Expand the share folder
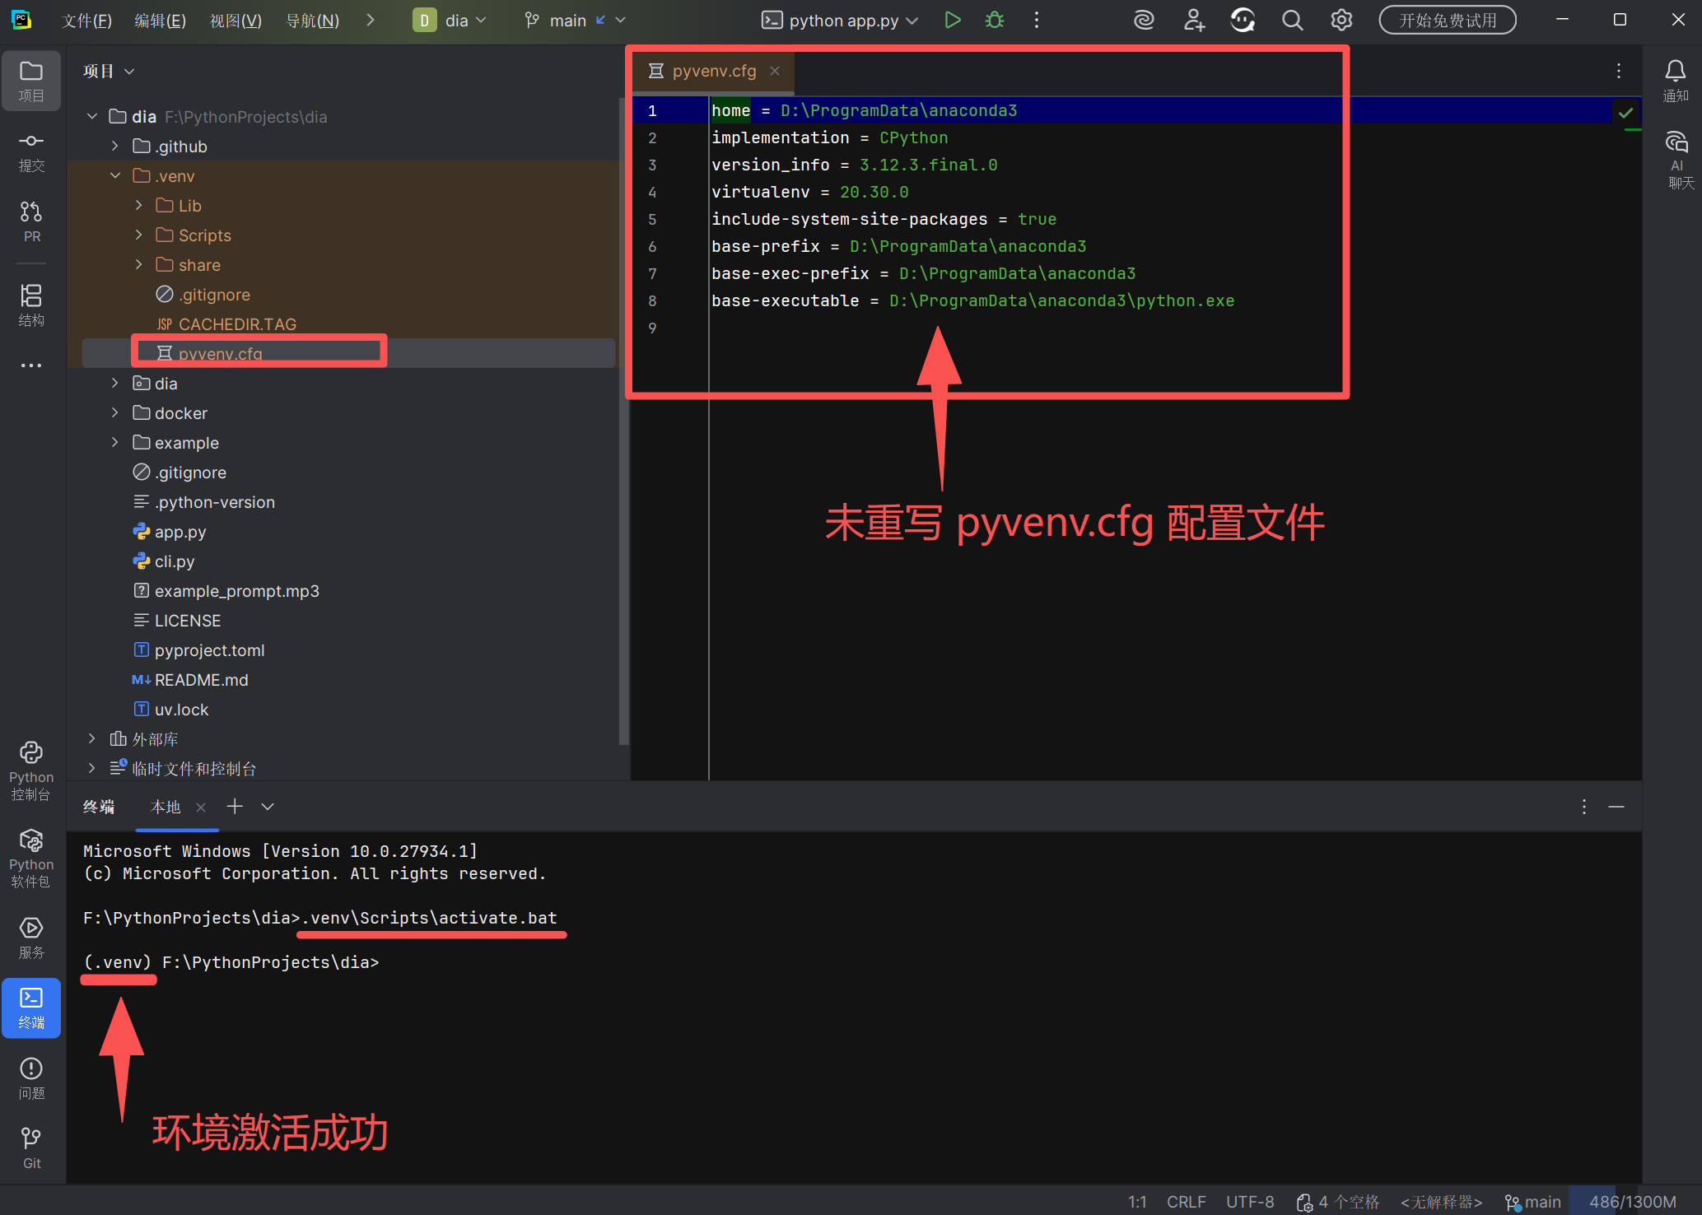Image resolution: width=1702 pixels, height=1215 pixels. [x=138, y=265]
